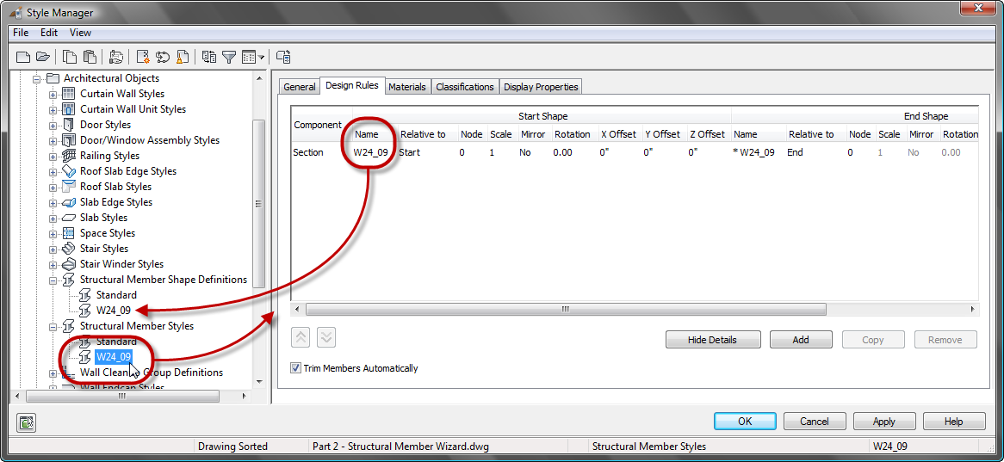
Task: Collapse the Architectural Objects node
Action: [37, 78]
